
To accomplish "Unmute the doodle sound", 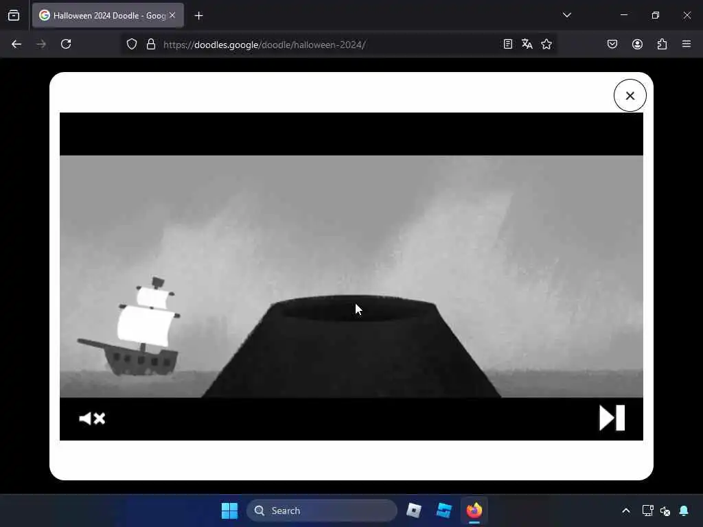I will click(x=92, y=418).
